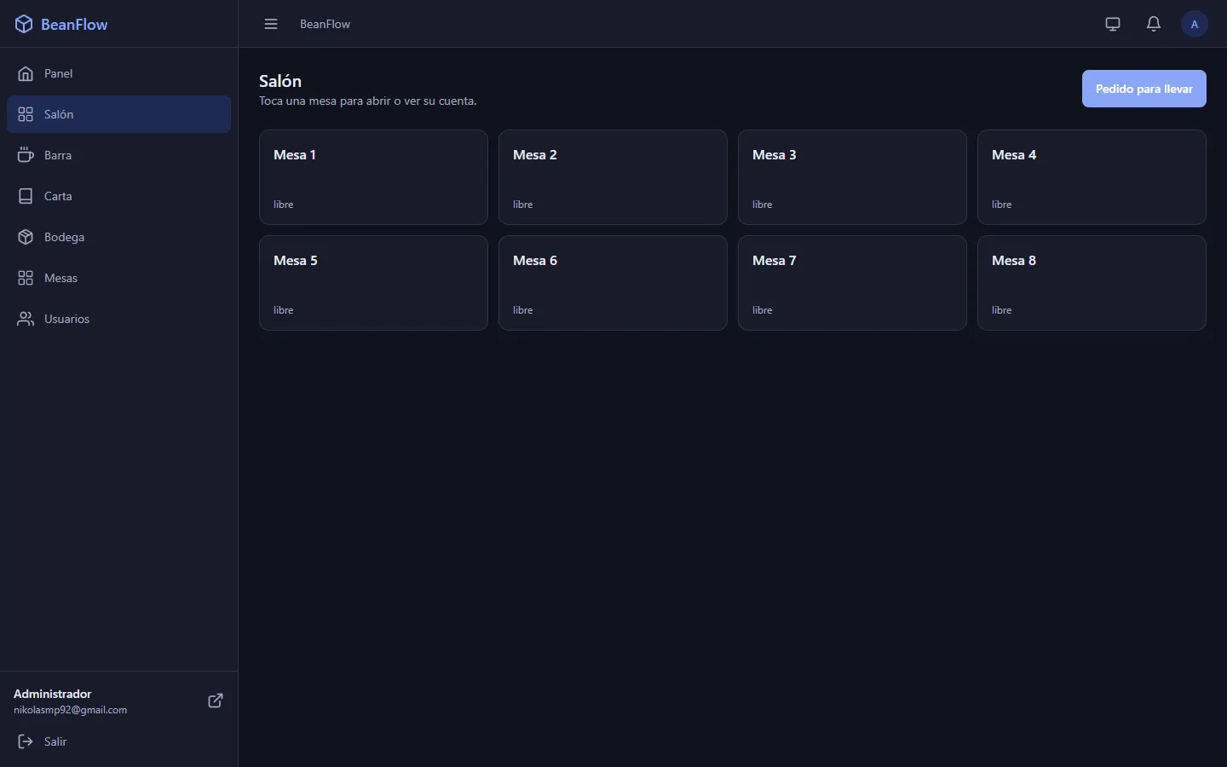Click the BeanFlow brand name link
The width and height of the screenshot is (1227, 767).
[74, 25]
